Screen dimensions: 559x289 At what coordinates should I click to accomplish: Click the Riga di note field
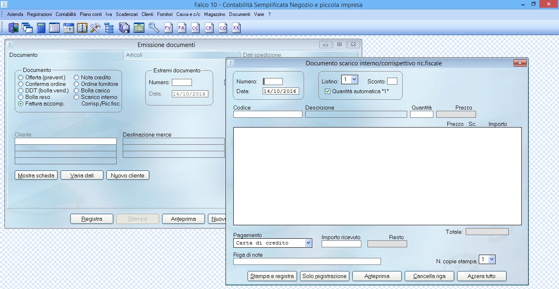(x=307, y=261)
